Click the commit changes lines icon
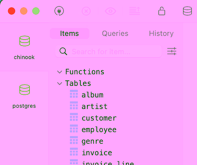This screenshot has width=197, height=165. pos(134,11)
